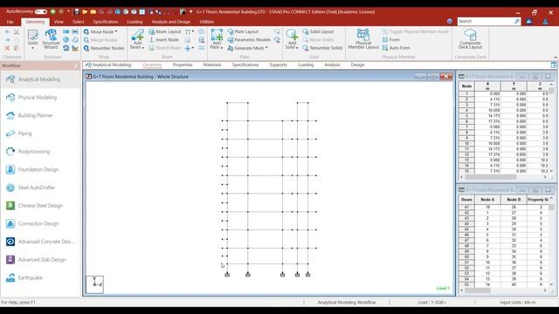Open the Move Node dropdown
The height and width of the screenshot is (314, 559).
(x=116, y=31)
